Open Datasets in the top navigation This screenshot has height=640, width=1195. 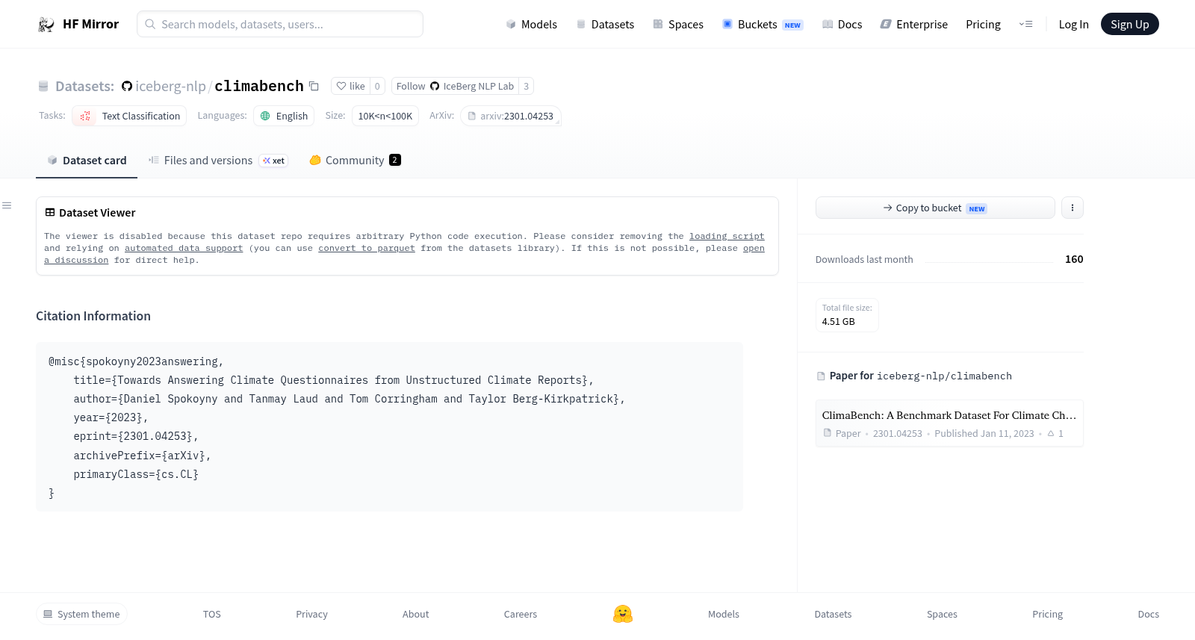(x=605, y=24)
